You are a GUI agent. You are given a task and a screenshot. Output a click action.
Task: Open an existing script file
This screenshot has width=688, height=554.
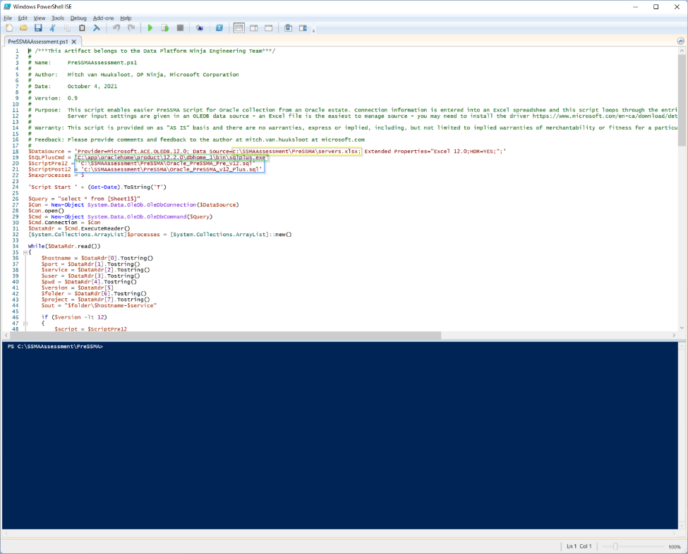pos(24,28)
